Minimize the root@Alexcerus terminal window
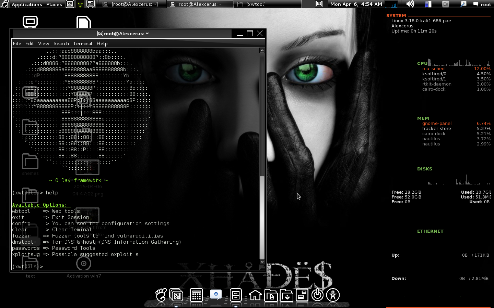This screenshot has width=494, height=308. click(x=240, y=34)
